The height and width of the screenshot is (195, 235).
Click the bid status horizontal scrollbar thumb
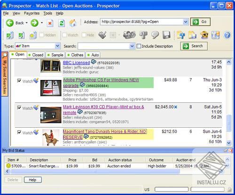click(95, 171)
